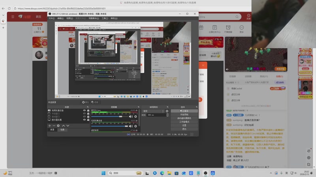
Task: Toggle eye icon of third source row
Action: (85, 116)
